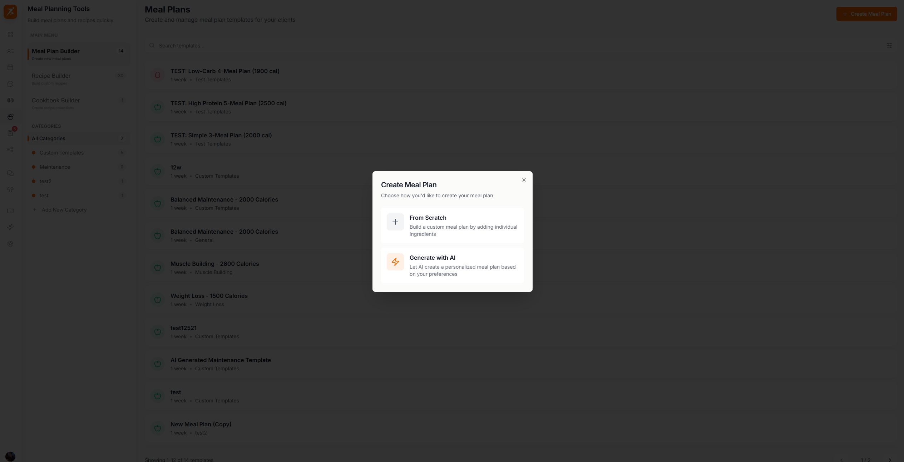
Task: Open the filter sliders beside search bar
Action: (x=889, y=45)
